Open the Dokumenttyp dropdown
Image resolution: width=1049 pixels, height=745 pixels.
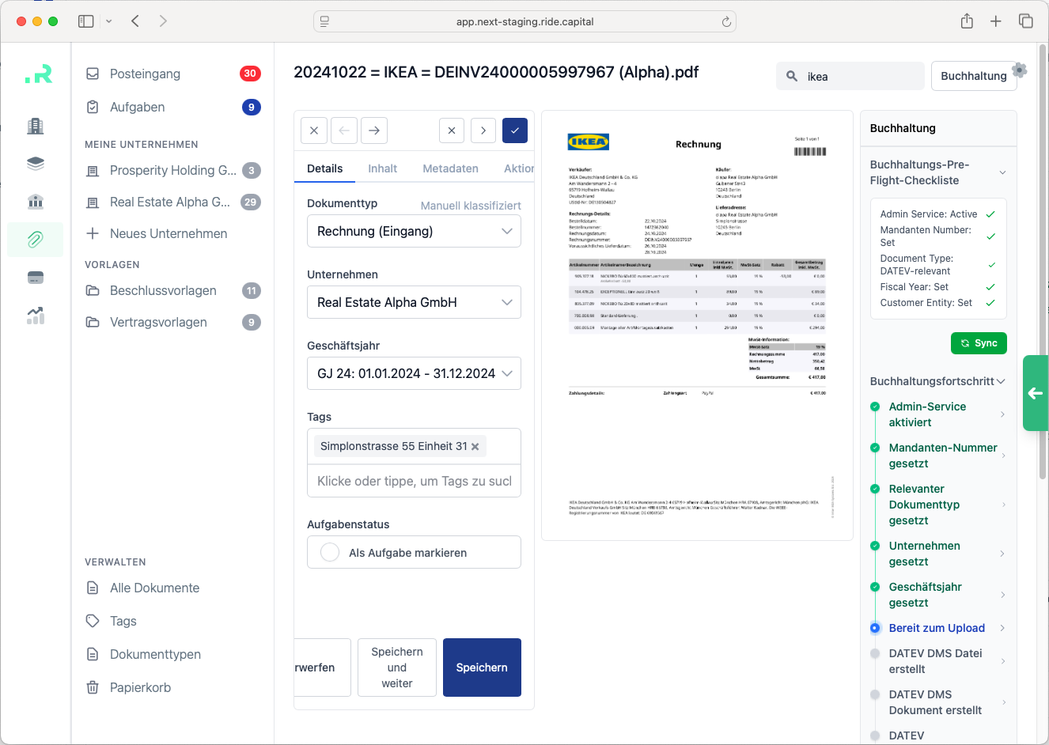pyautogui.click(x=414, y=231)
